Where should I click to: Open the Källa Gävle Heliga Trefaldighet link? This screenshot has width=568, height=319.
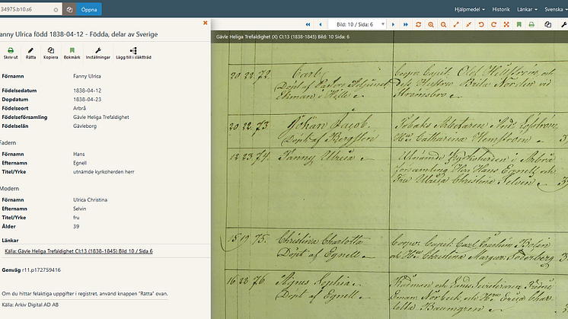78,251
